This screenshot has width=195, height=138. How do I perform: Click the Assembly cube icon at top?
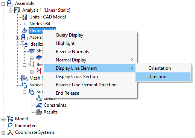pyautogui.click(x=10, y=3)
